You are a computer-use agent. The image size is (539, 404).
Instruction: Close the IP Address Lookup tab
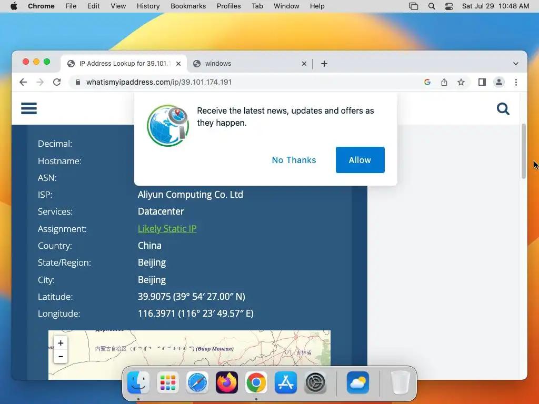point(178,64)
